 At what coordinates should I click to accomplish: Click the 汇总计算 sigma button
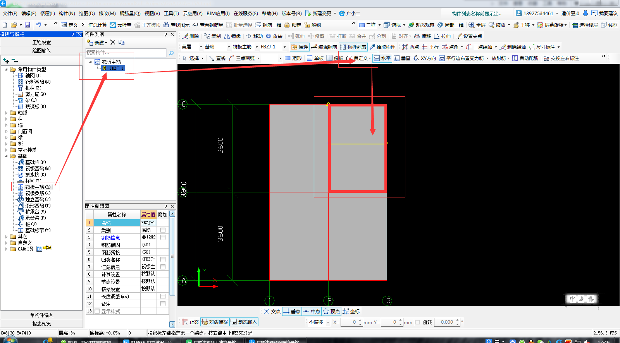(x=94, y=25)
